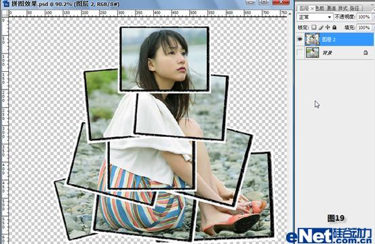Show the 背景 layer via visibility box
375x244 pixels.
point(300,53)
